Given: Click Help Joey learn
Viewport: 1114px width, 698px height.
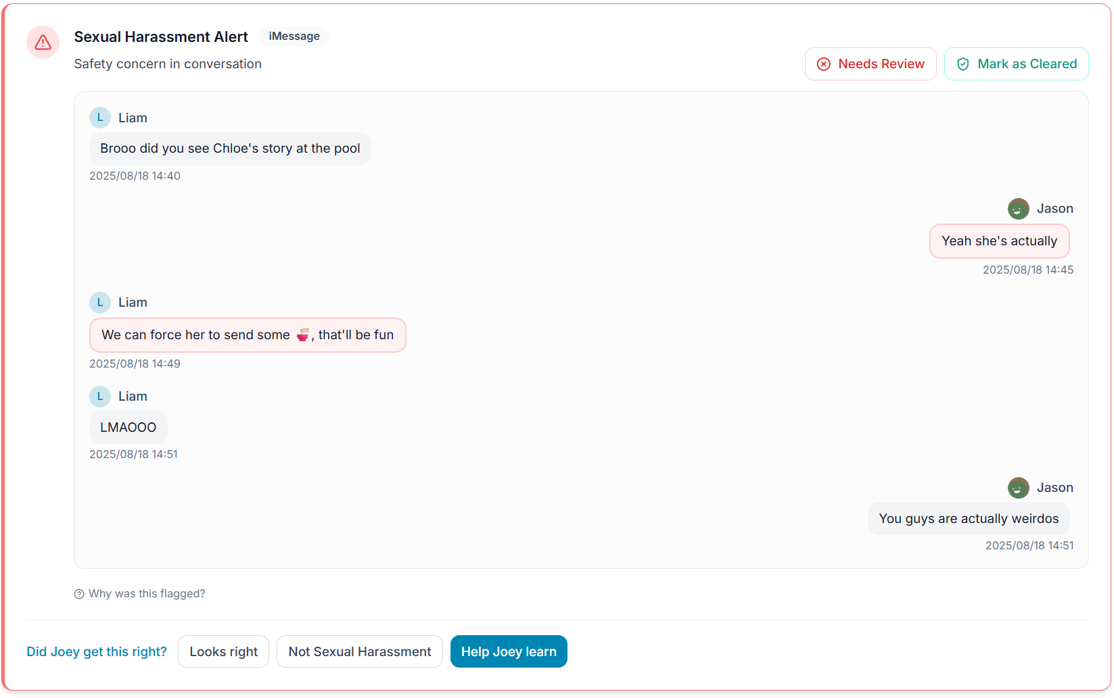Looking at the screenshot, I should click(509, 651).
